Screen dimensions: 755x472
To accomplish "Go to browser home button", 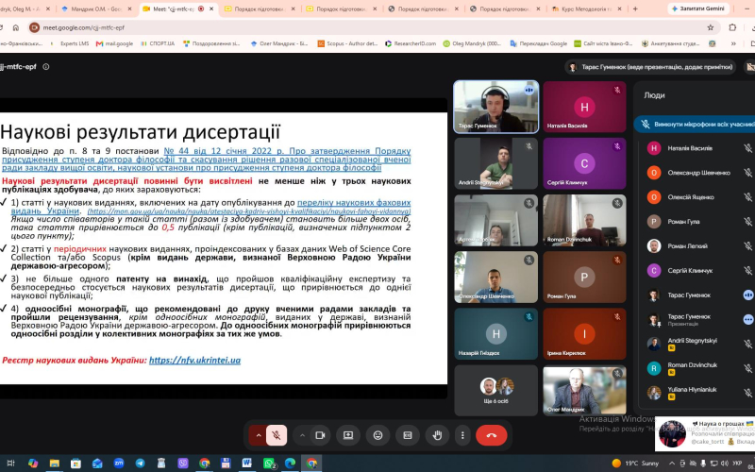I will click(x=15, y=27).
